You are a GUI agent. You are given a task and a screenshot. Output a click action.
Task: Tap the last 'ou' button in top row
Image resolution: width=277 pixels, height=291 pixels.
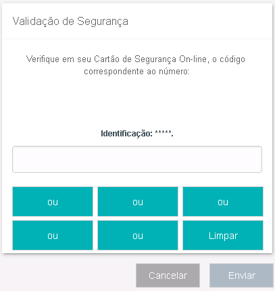coord(223,201)
